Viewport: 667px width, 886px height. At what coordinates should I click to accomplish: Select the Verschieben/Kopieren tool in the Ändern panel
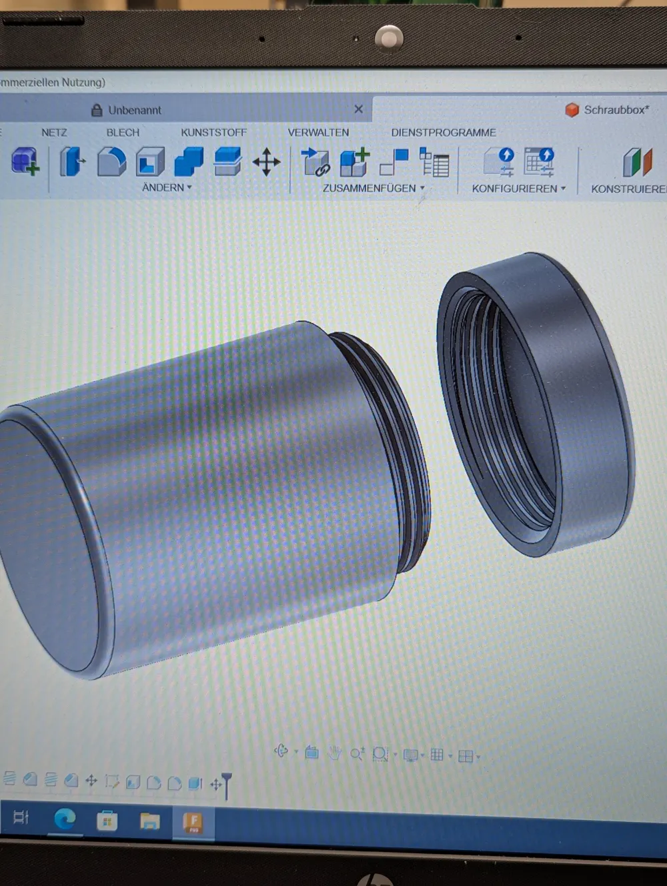pyautogui.click(x=267, y=162)
